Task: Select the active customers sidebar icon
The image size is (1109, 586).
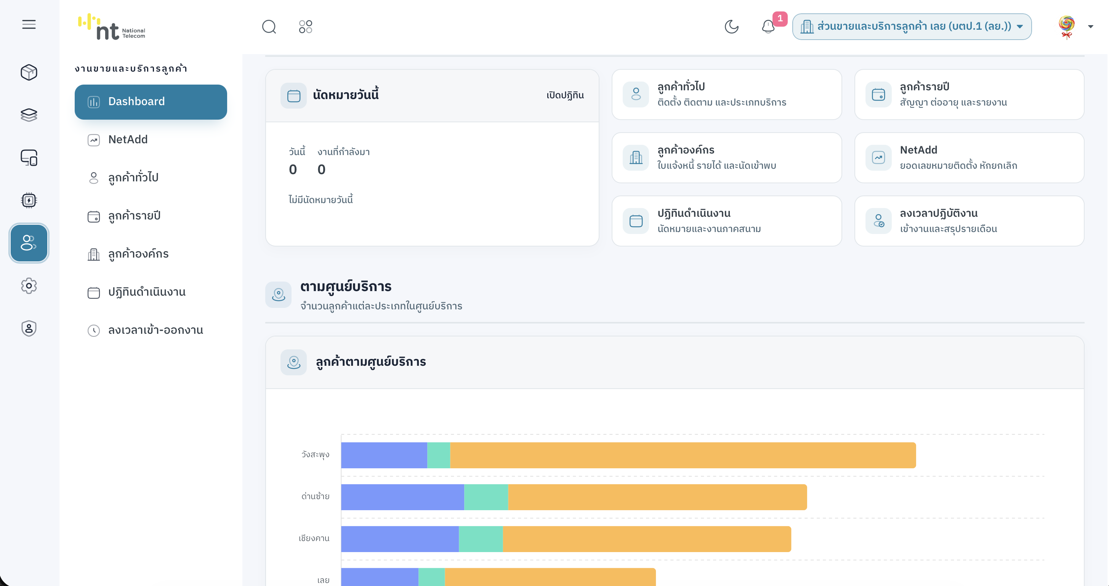Action: coord(29,243)
